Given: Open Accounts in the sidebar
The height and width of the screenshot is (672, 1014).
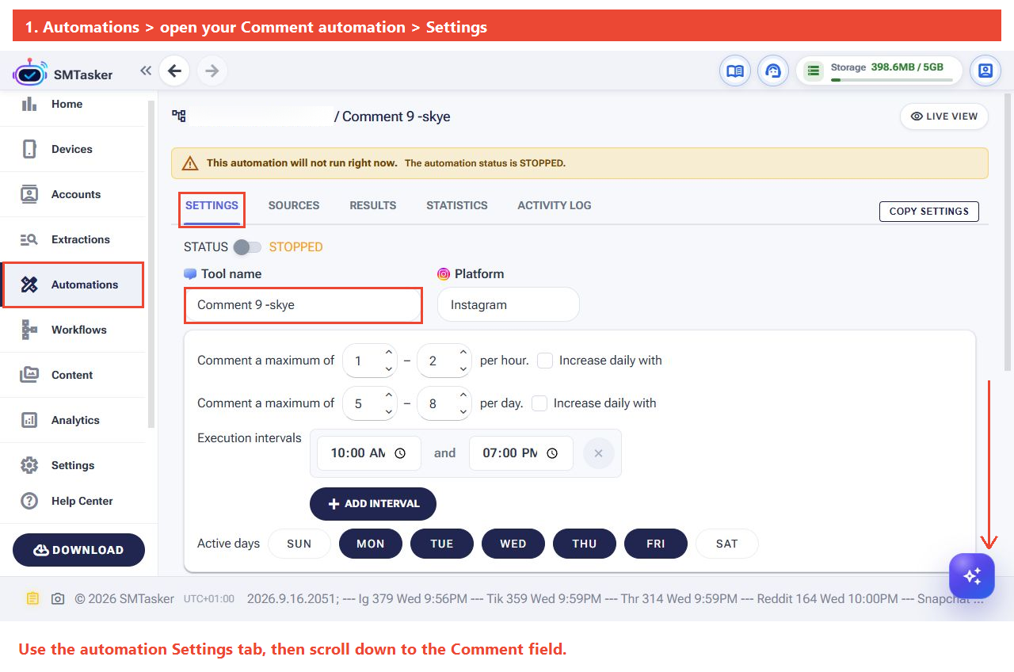Looking at the screenshot, I should pyautogui.click(x=73, y=194).
